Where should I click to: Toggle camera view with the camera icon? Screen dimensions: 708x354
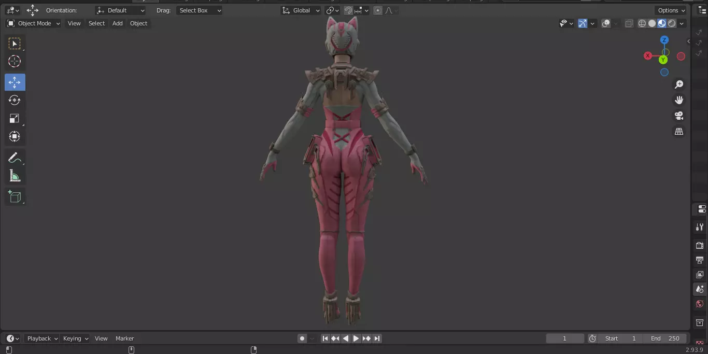pos(679,116)
